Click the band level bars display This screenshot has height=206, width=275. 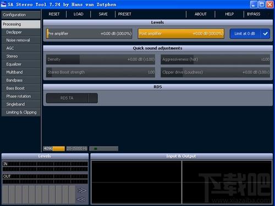coord(38,194)
